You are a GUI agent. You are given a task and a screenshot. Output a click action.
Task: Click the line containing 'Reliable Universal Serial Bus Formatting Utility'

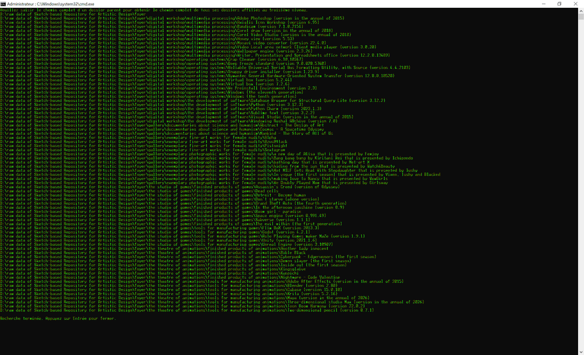(205, 67)
